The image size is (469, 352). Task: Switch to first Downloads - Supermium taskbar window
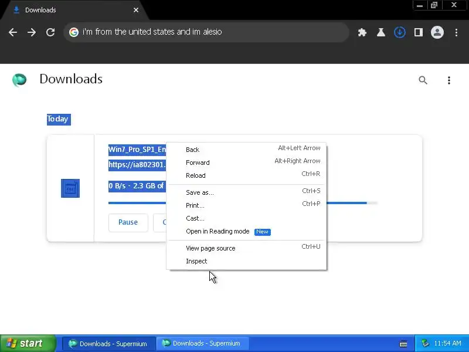coord(108,344)
